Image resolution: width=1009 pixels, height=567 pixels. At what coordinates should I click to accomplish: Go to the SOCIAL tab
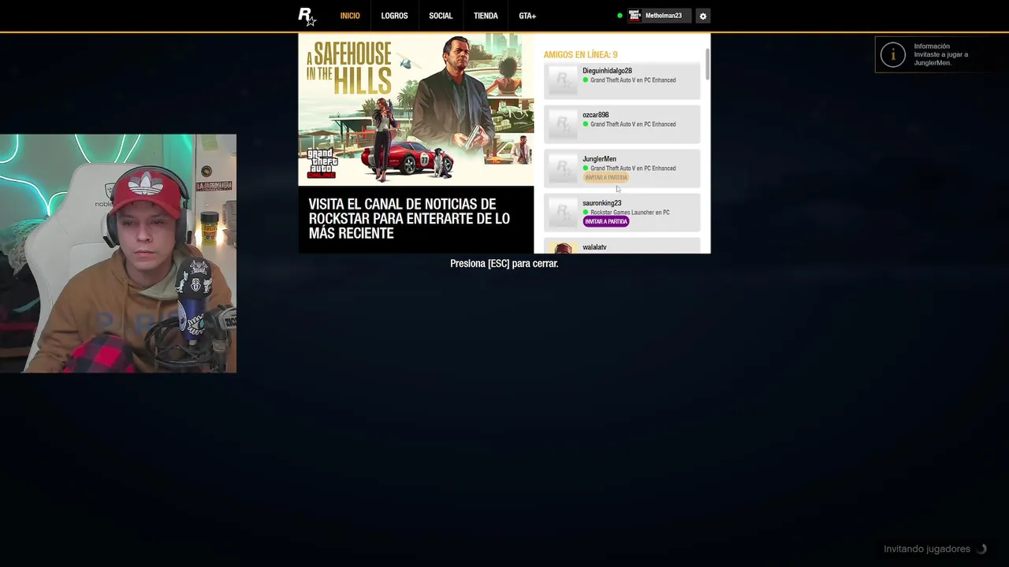point(441,16)
